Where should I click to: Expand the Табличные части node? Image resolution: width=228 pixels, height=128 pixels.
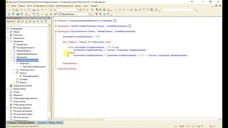click(14, 70)
